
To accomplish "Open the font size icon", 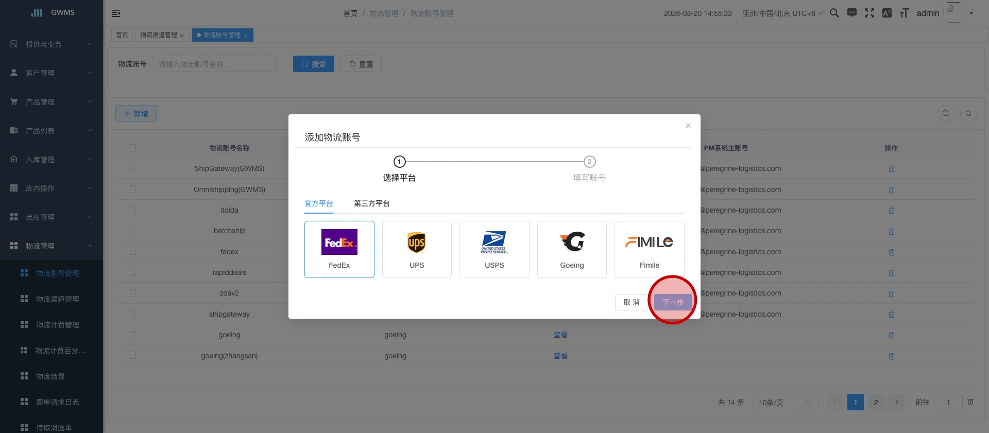I will 904,13.
